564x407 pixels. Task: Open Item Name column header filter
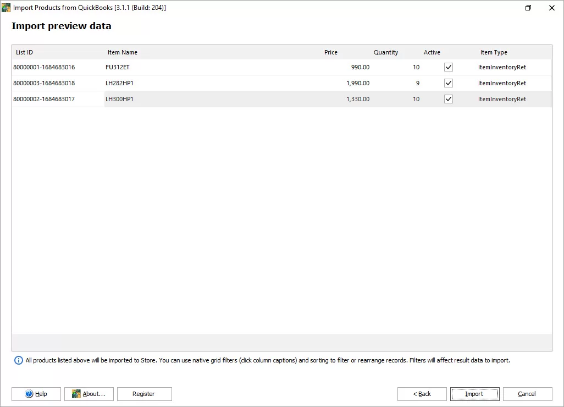(123, 52)
